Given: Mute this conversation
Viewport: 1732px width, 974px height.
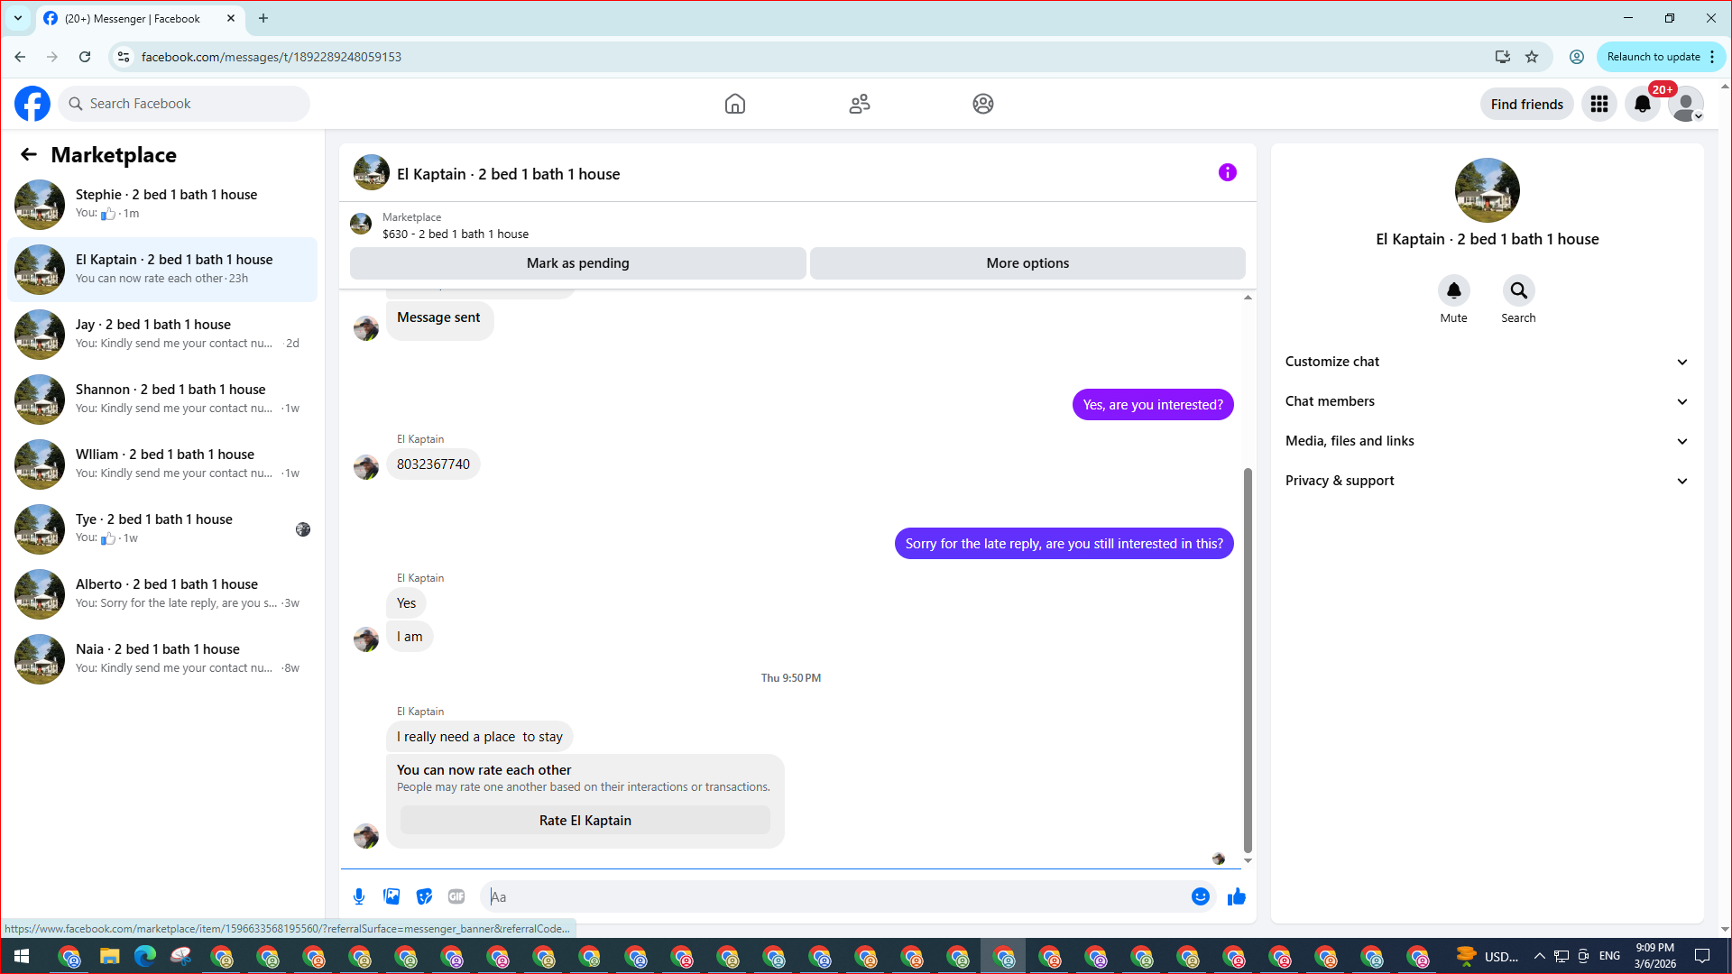Looking at the screenshot, I should pos(1453,291).
